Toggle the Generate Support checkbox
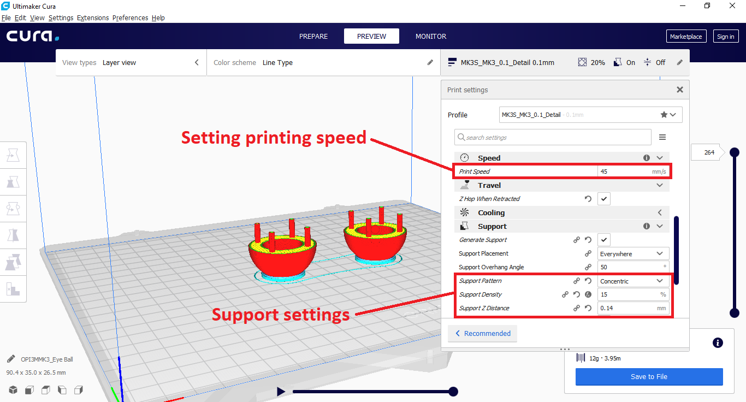 (604, 240)
